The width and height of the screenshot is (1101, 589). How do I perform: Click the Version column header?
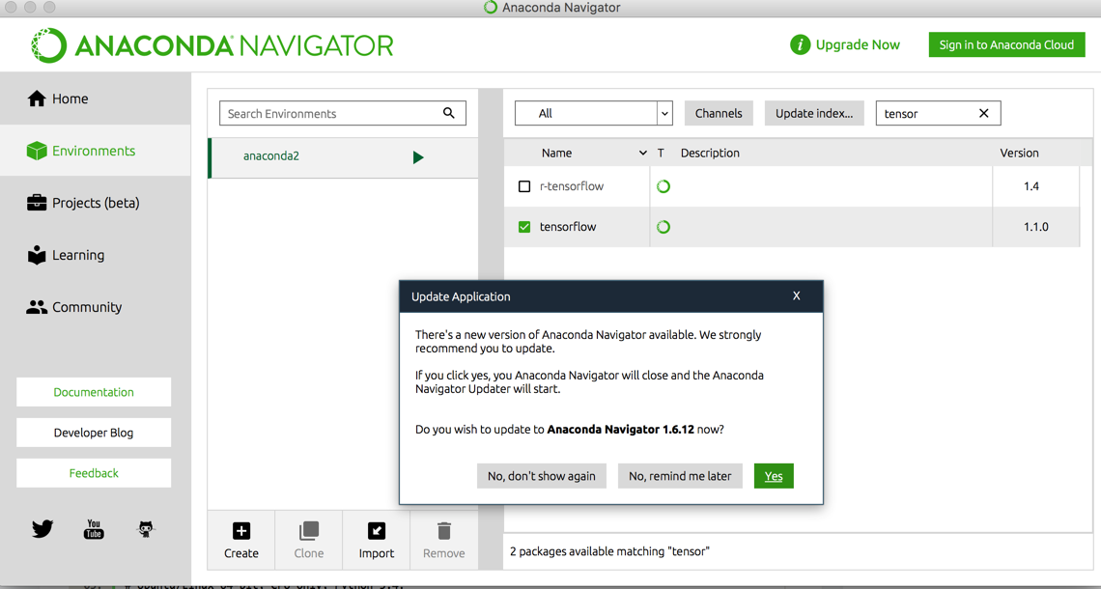click(1019, 153)
